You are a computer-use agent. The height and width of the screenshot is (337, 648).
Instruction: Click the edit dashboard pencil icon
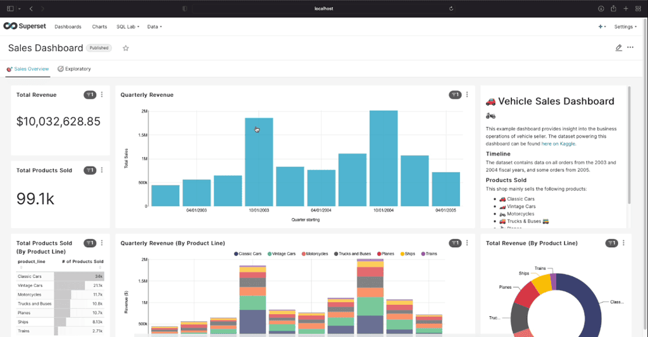point(618,47)
